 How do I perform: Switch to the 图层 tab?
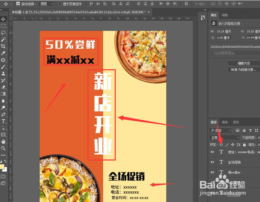(214, 122)
